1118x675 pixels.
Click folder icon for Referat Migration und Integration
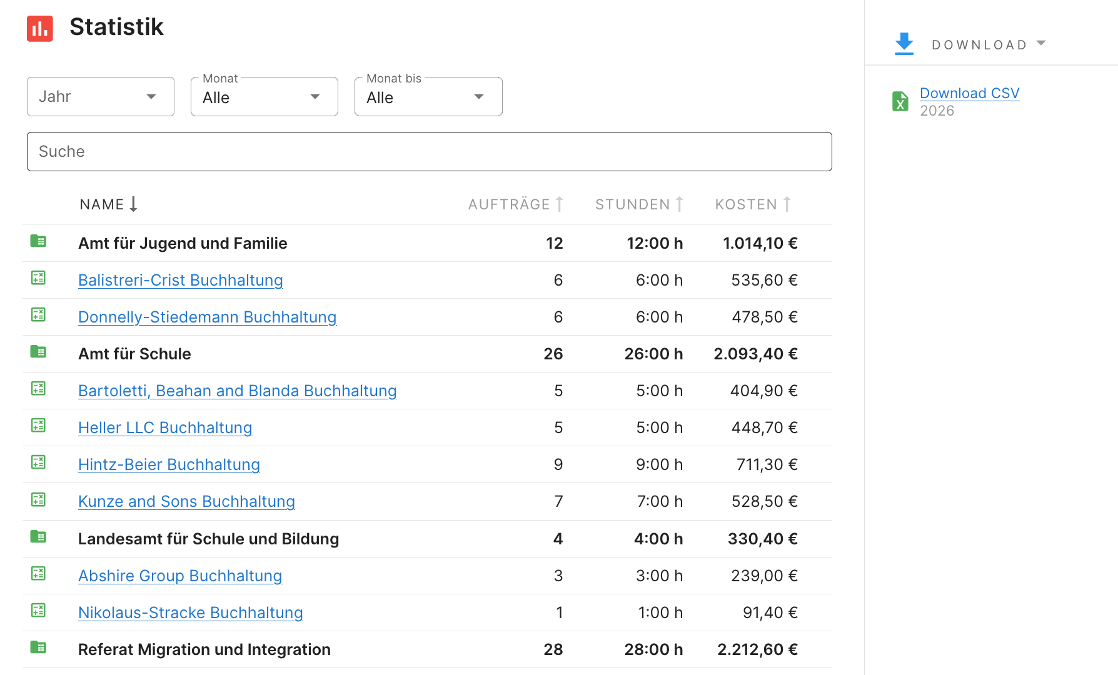38,647
